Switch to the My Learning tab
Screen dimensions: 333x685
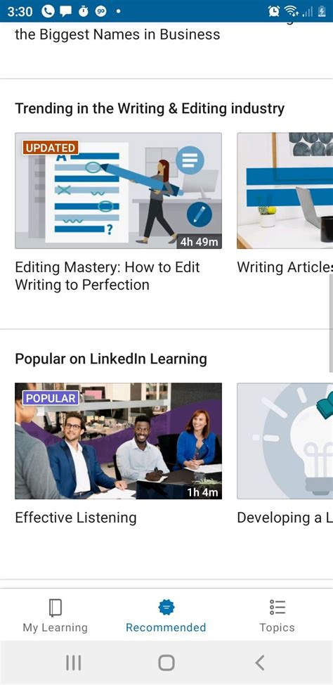[55, 615]
